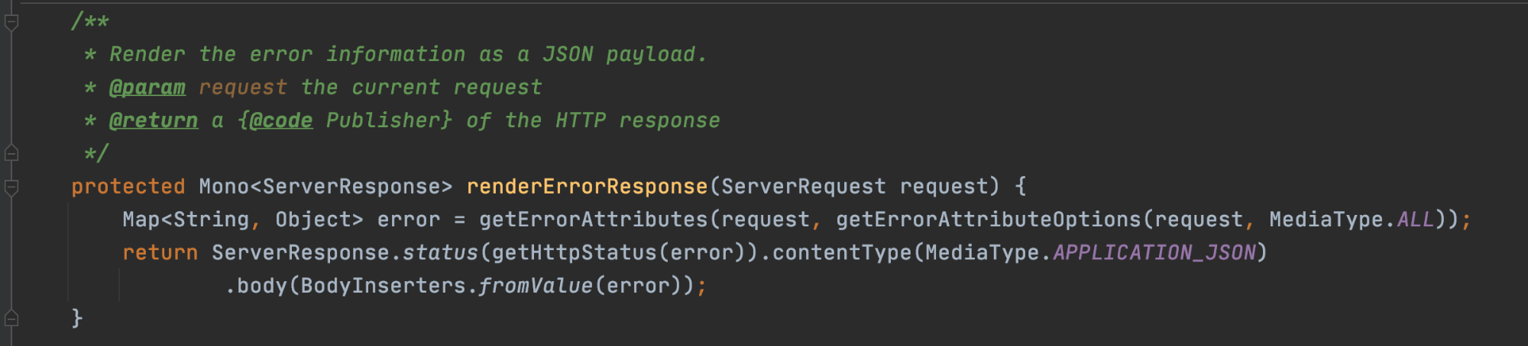Collapse the Javadoc comment fold marker at /**
This screenshot has width=1528, height=346.
[11, 23]
